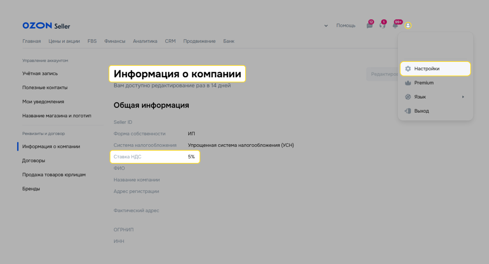Click the profile avatar icon
The image size is (489, 264).
point(408,26)
